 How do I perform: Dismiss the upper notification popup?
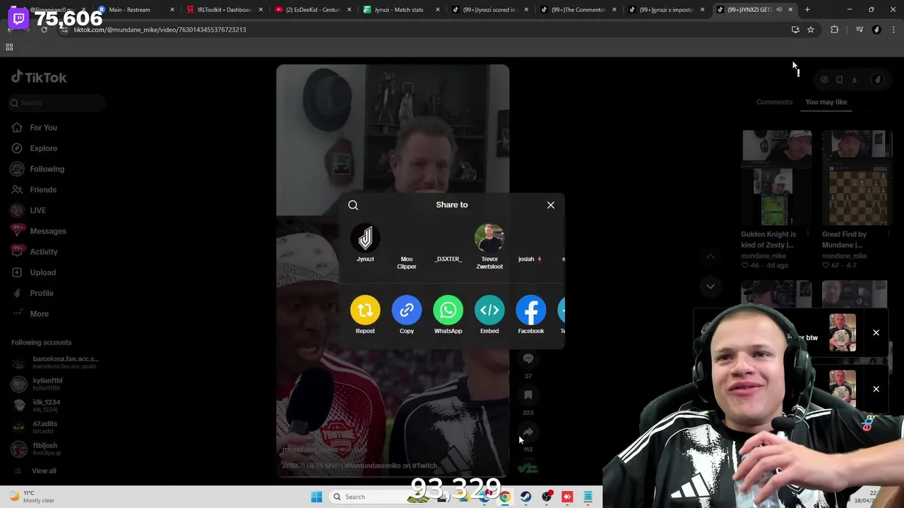[876, 332]
